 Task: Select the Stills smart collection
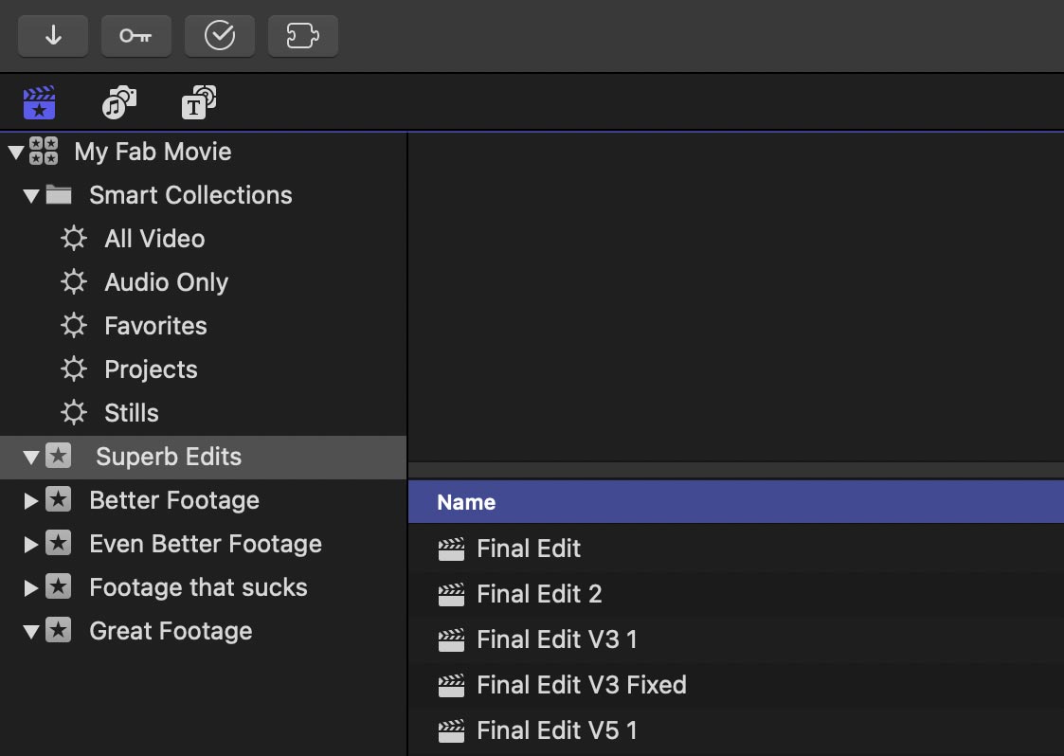[132, 413]
